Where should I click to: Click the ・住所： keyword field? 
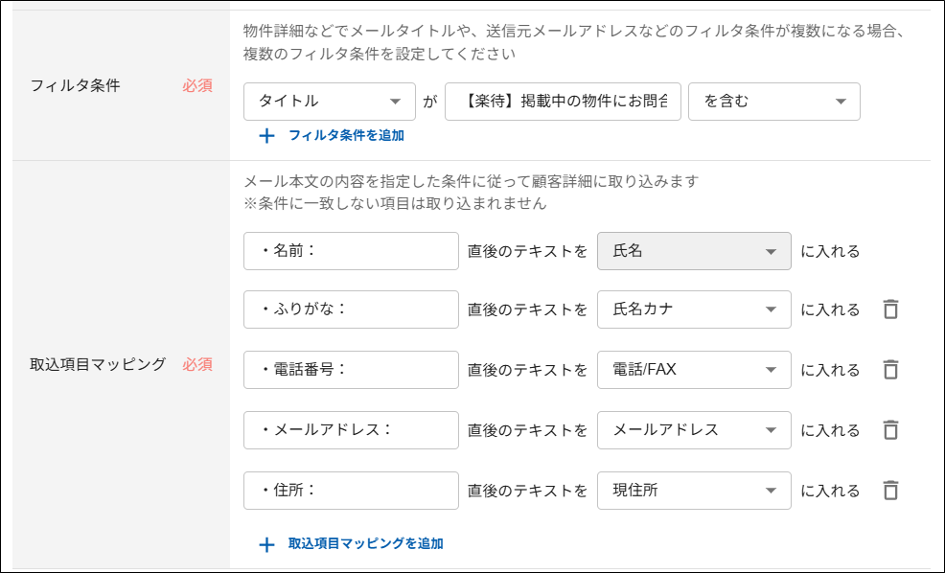coord(351,491)
